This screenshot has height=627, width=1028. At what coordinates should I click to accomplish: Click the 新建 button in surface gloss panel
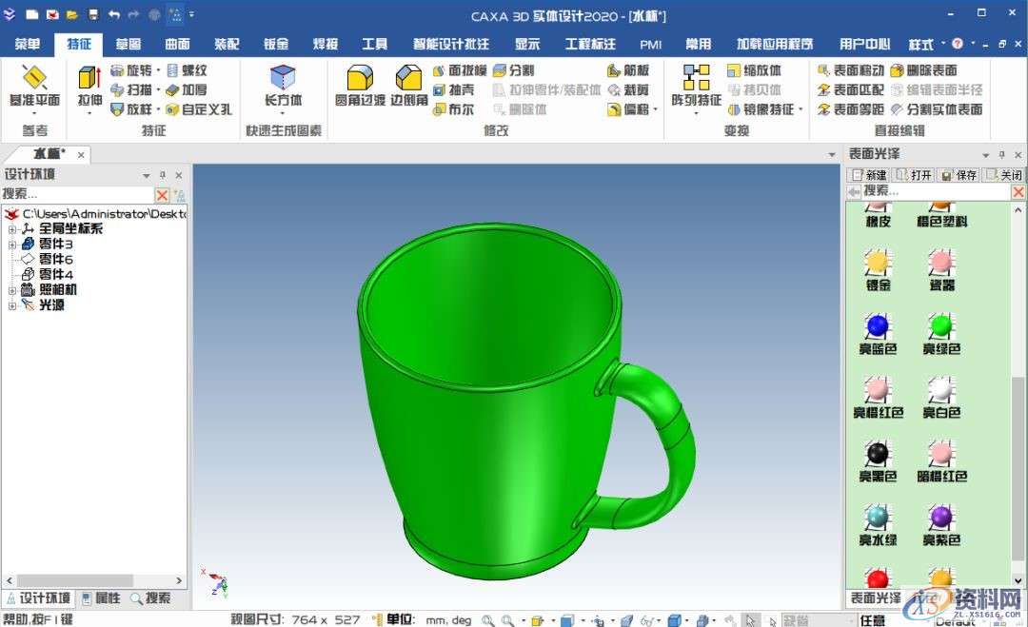pos(869,174)
